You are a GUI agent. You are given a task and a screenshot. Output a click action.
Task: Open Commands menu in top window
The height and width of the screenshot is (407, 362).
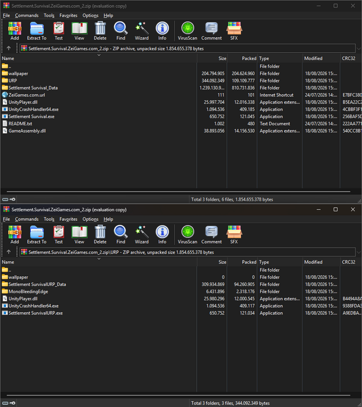click(27, 16)
